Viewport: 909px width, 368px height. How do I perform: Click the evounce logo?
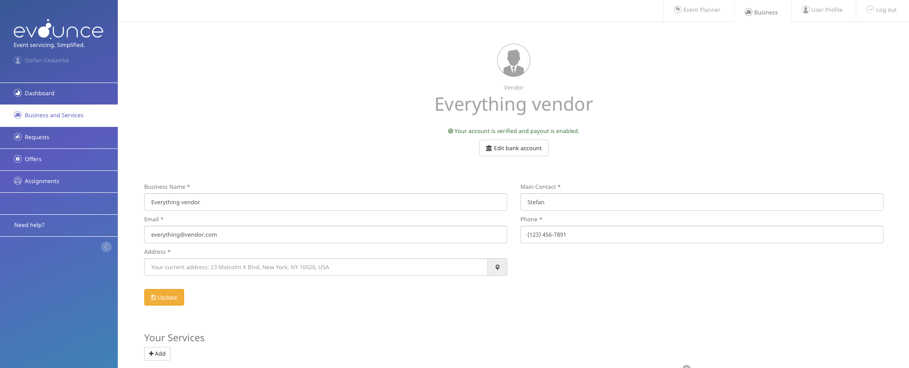pos(58,29)
